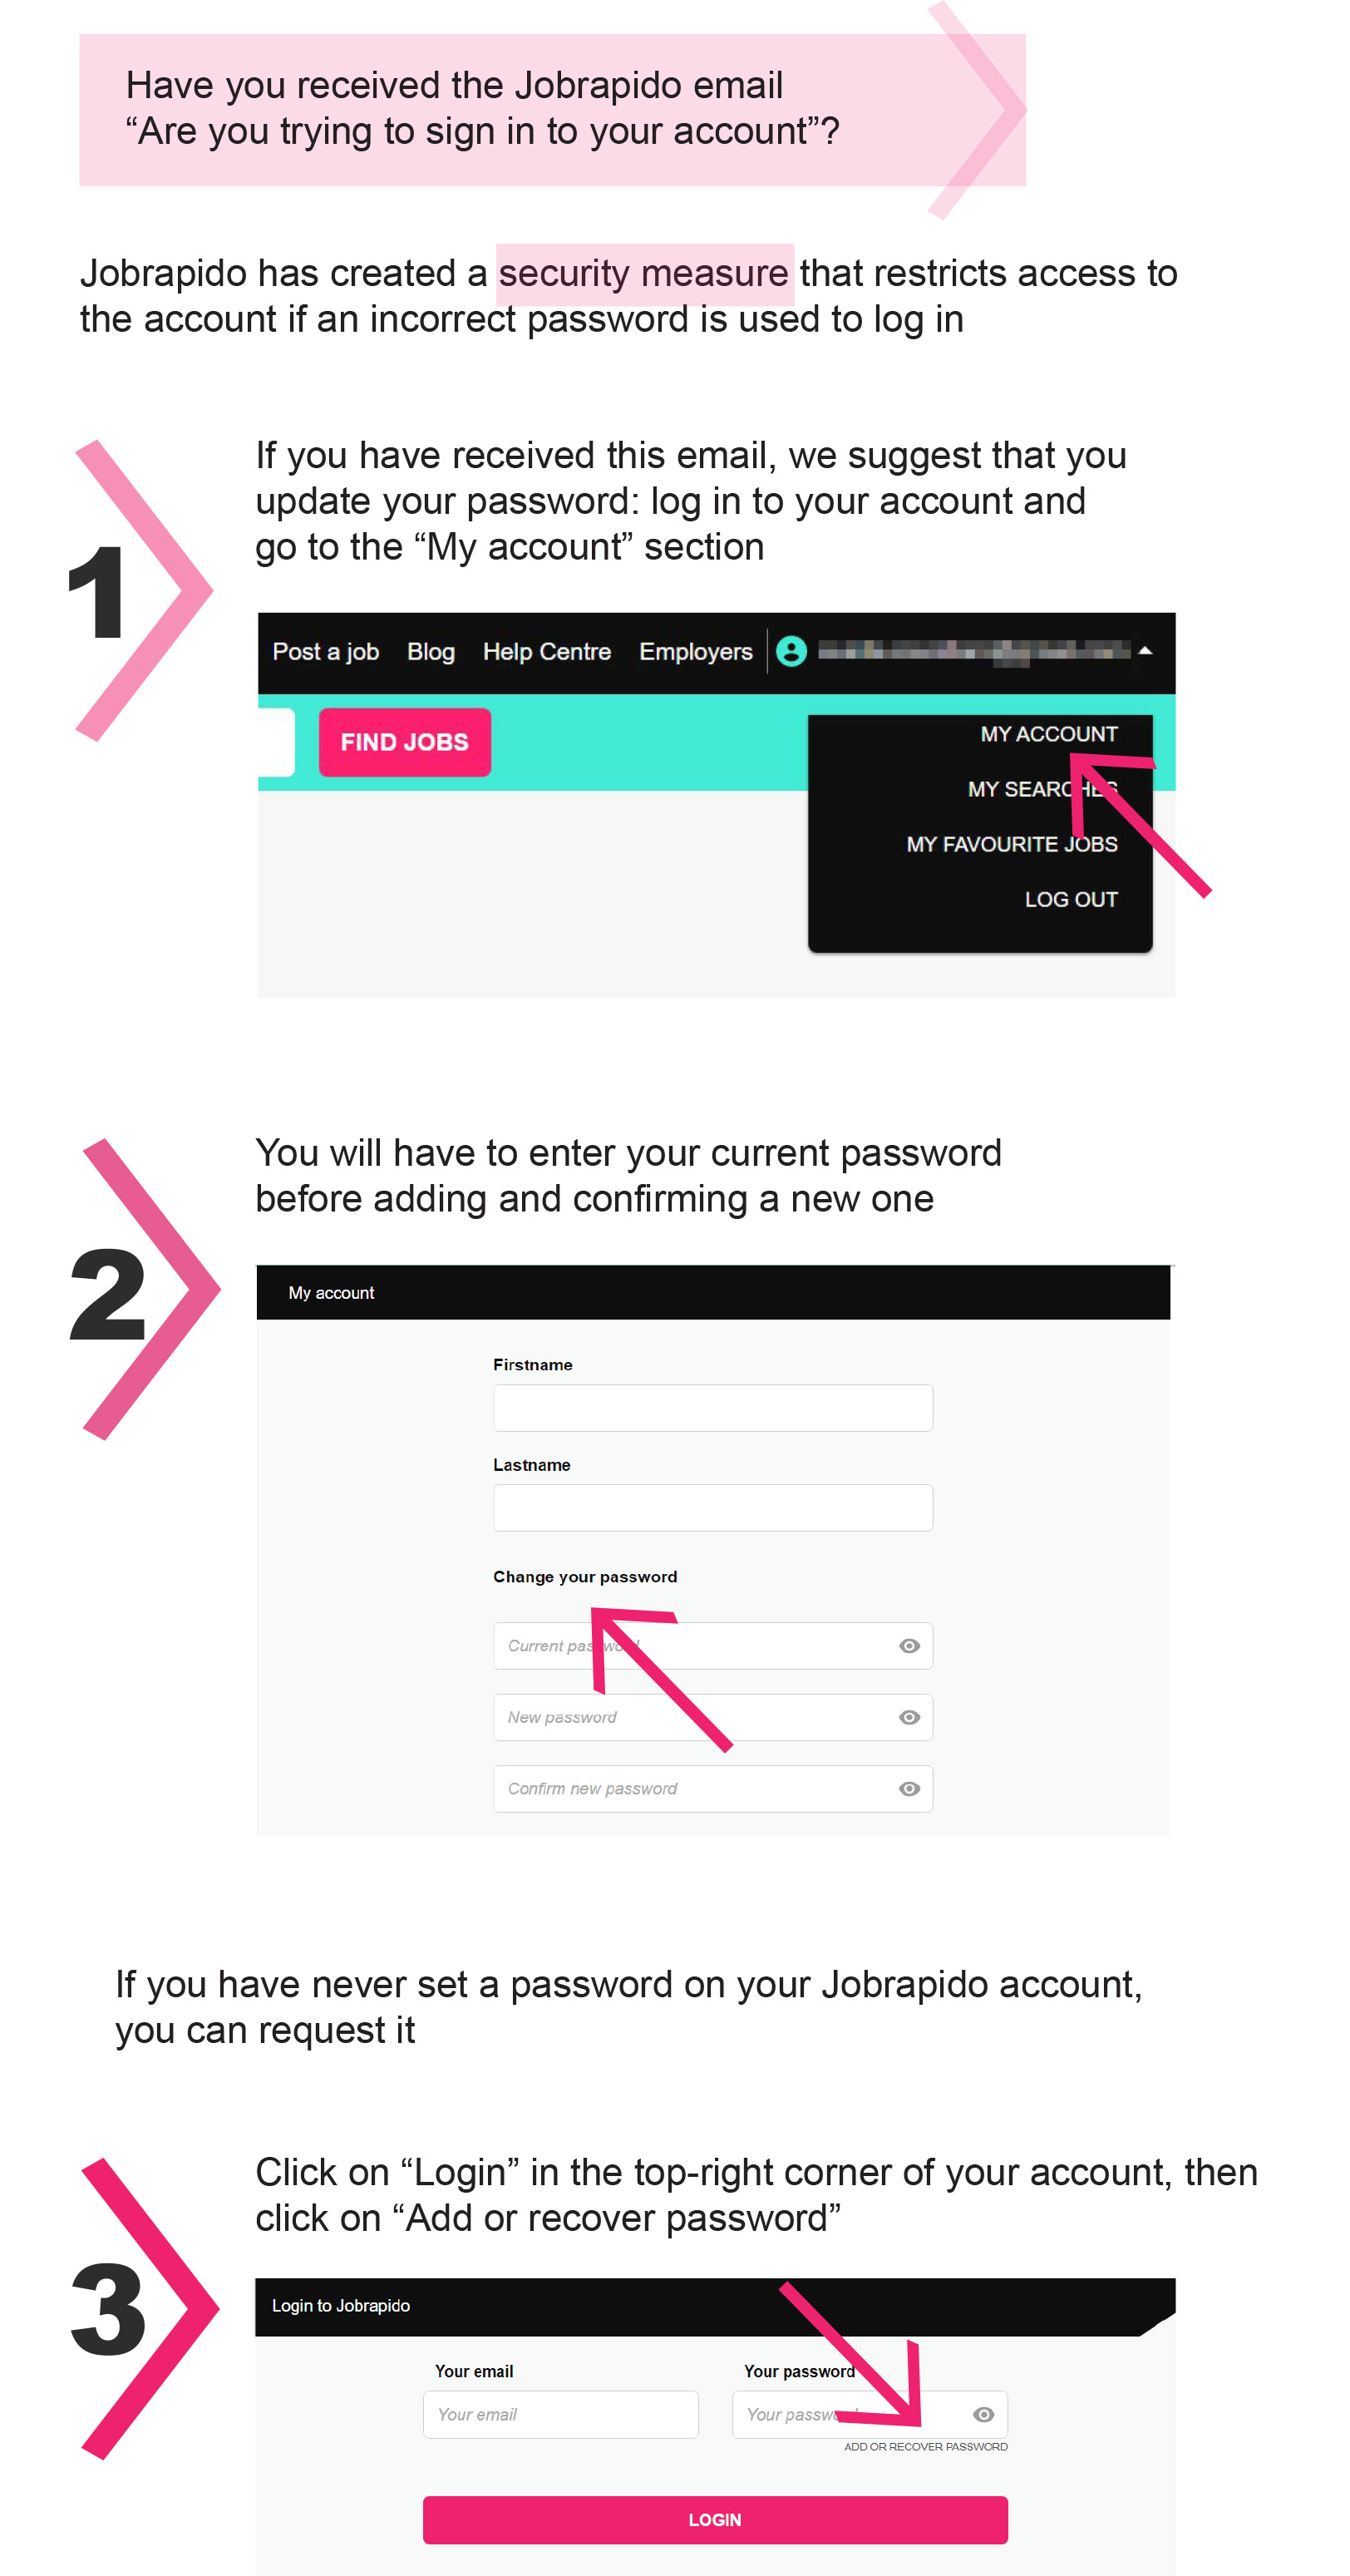The height and width of the screenshot is (2576, 1350).
Task: Toggle login password visibility eye icon
Action: coord(983,2415)
